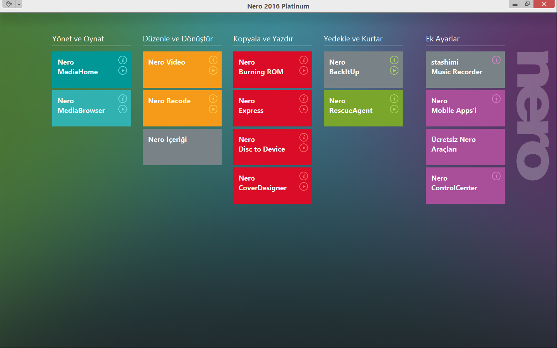Open info icon on Nero BackItUp tile
The width and height of the screenshot is (557, 348).
394,60
